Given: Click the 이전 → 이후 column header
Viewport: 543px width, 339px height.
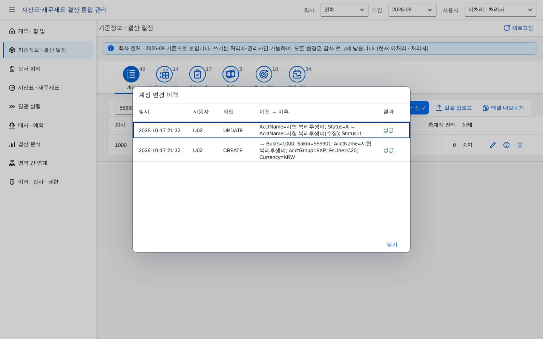Looking at the screenshot, I should [x=274, y=112].
